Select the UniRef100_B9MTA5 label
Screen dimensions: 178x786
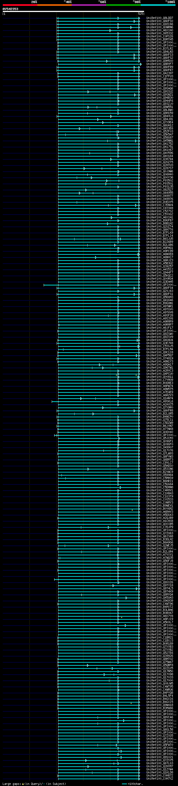coord(159,39)
